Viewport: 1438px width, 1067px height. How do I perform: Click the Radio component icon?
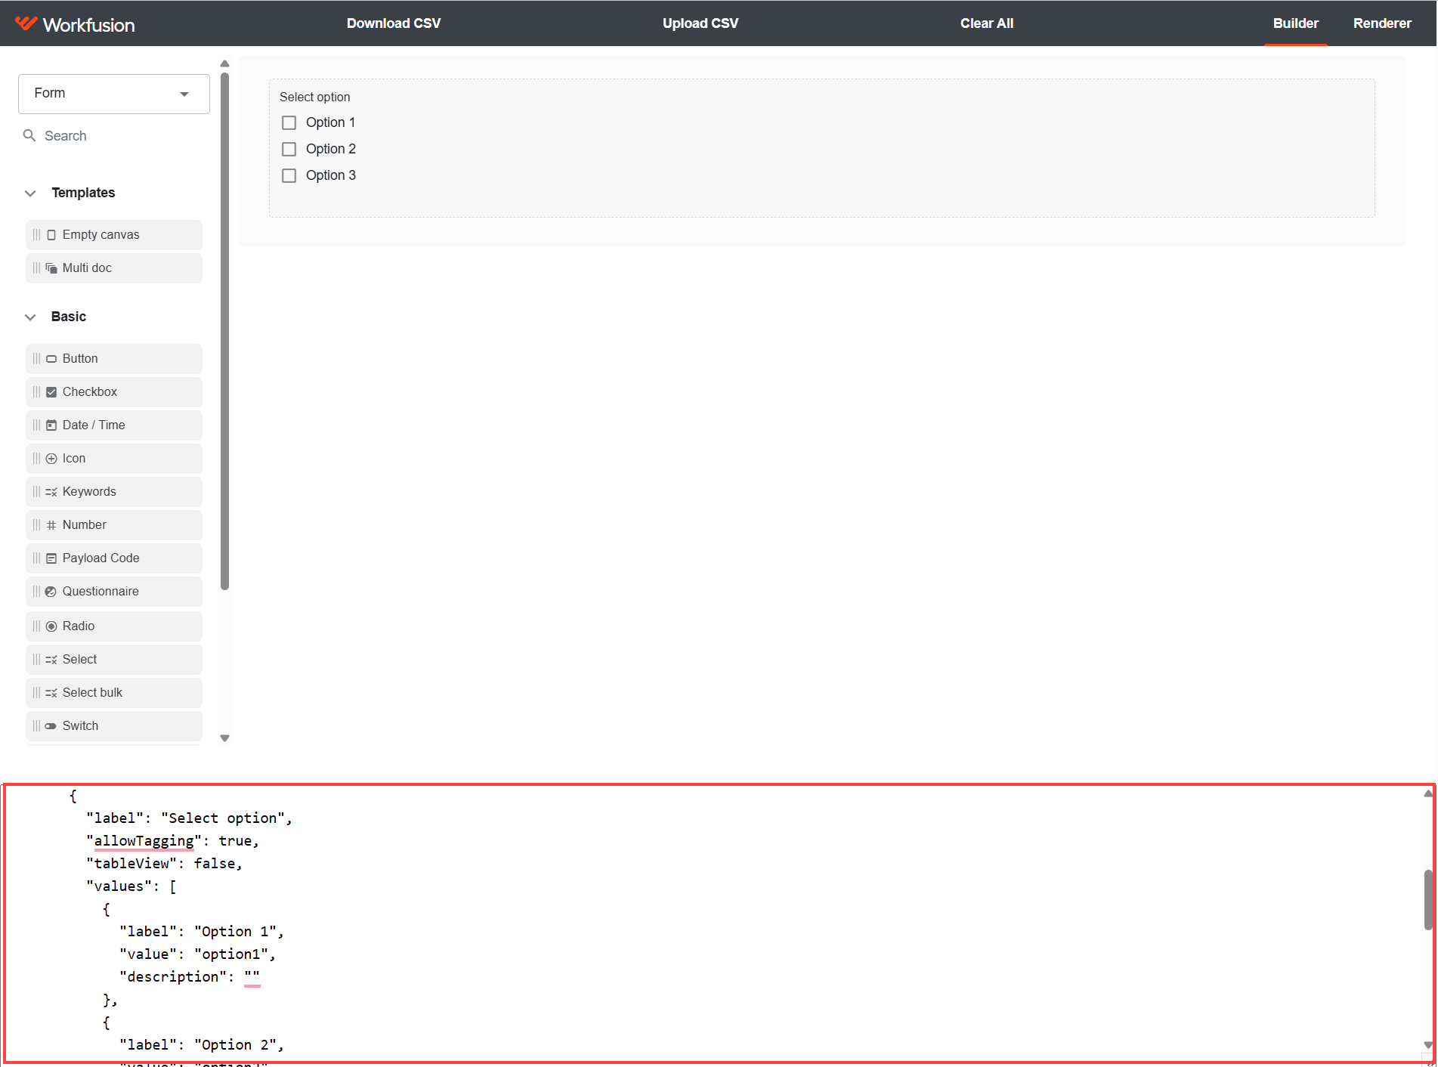pyautogui.click(x=51, y=626)
